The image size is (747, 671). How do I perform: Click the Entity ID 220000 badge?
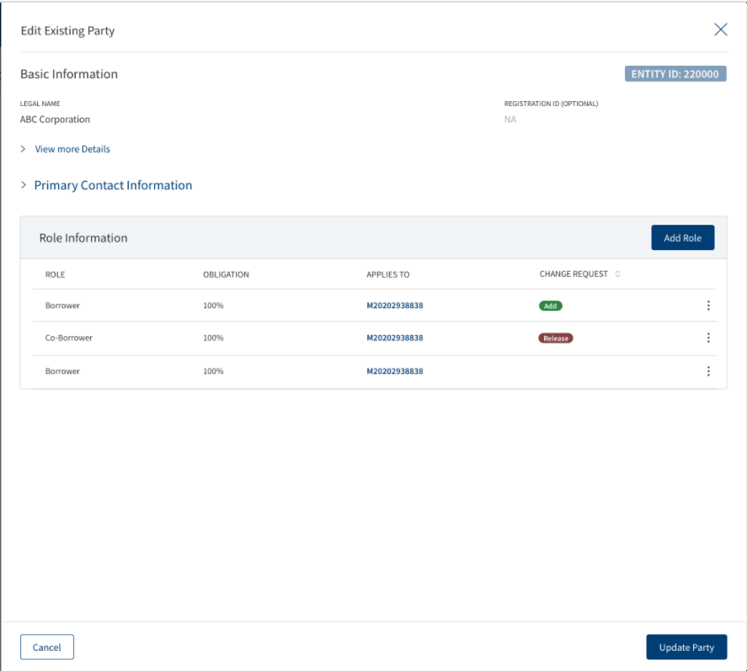tap(675, 74)
